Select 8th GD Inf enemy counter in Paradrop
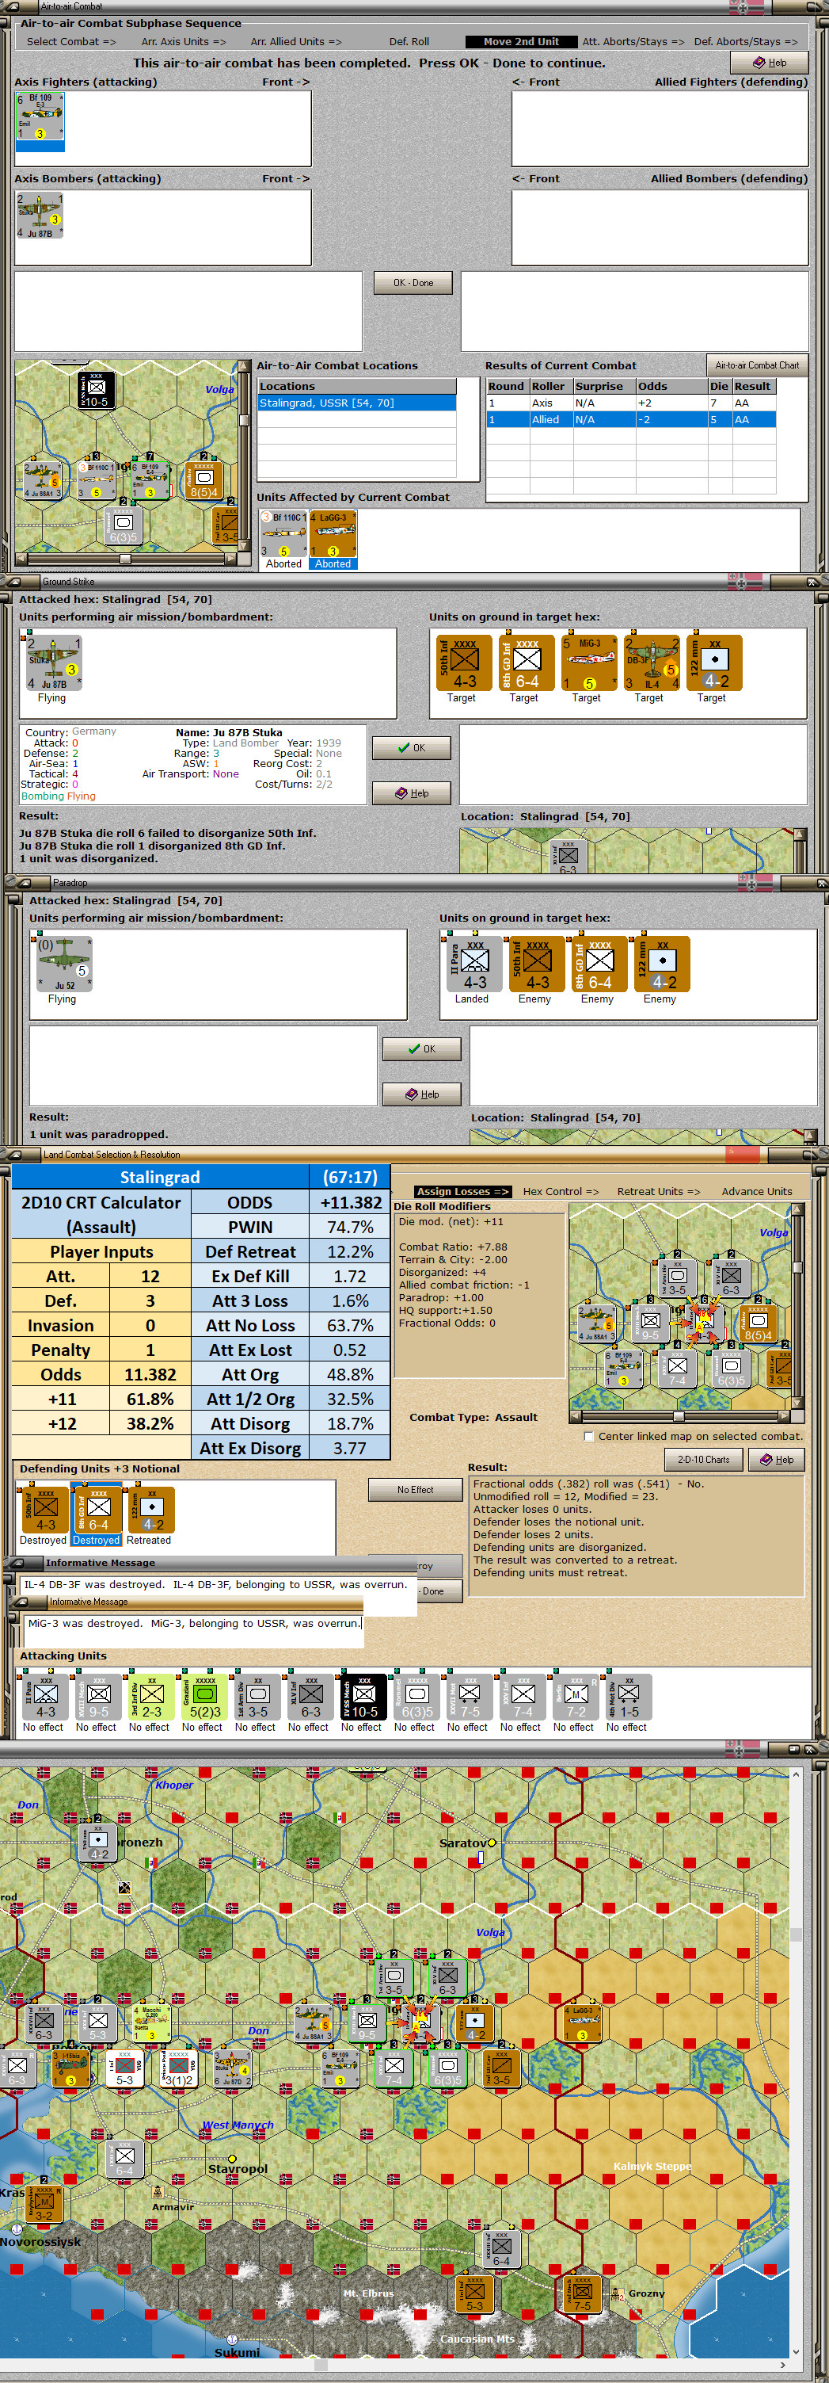 pos(599,964)
